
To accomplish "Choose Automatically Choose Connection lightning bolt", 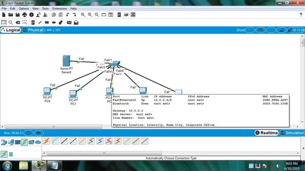I will coord(47,141).
